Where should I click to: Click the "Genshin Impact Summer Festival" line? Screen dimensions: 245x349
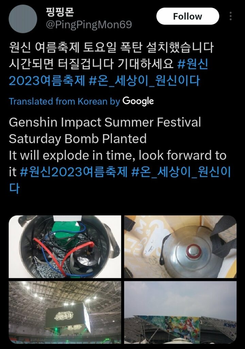tap(105, 122)
